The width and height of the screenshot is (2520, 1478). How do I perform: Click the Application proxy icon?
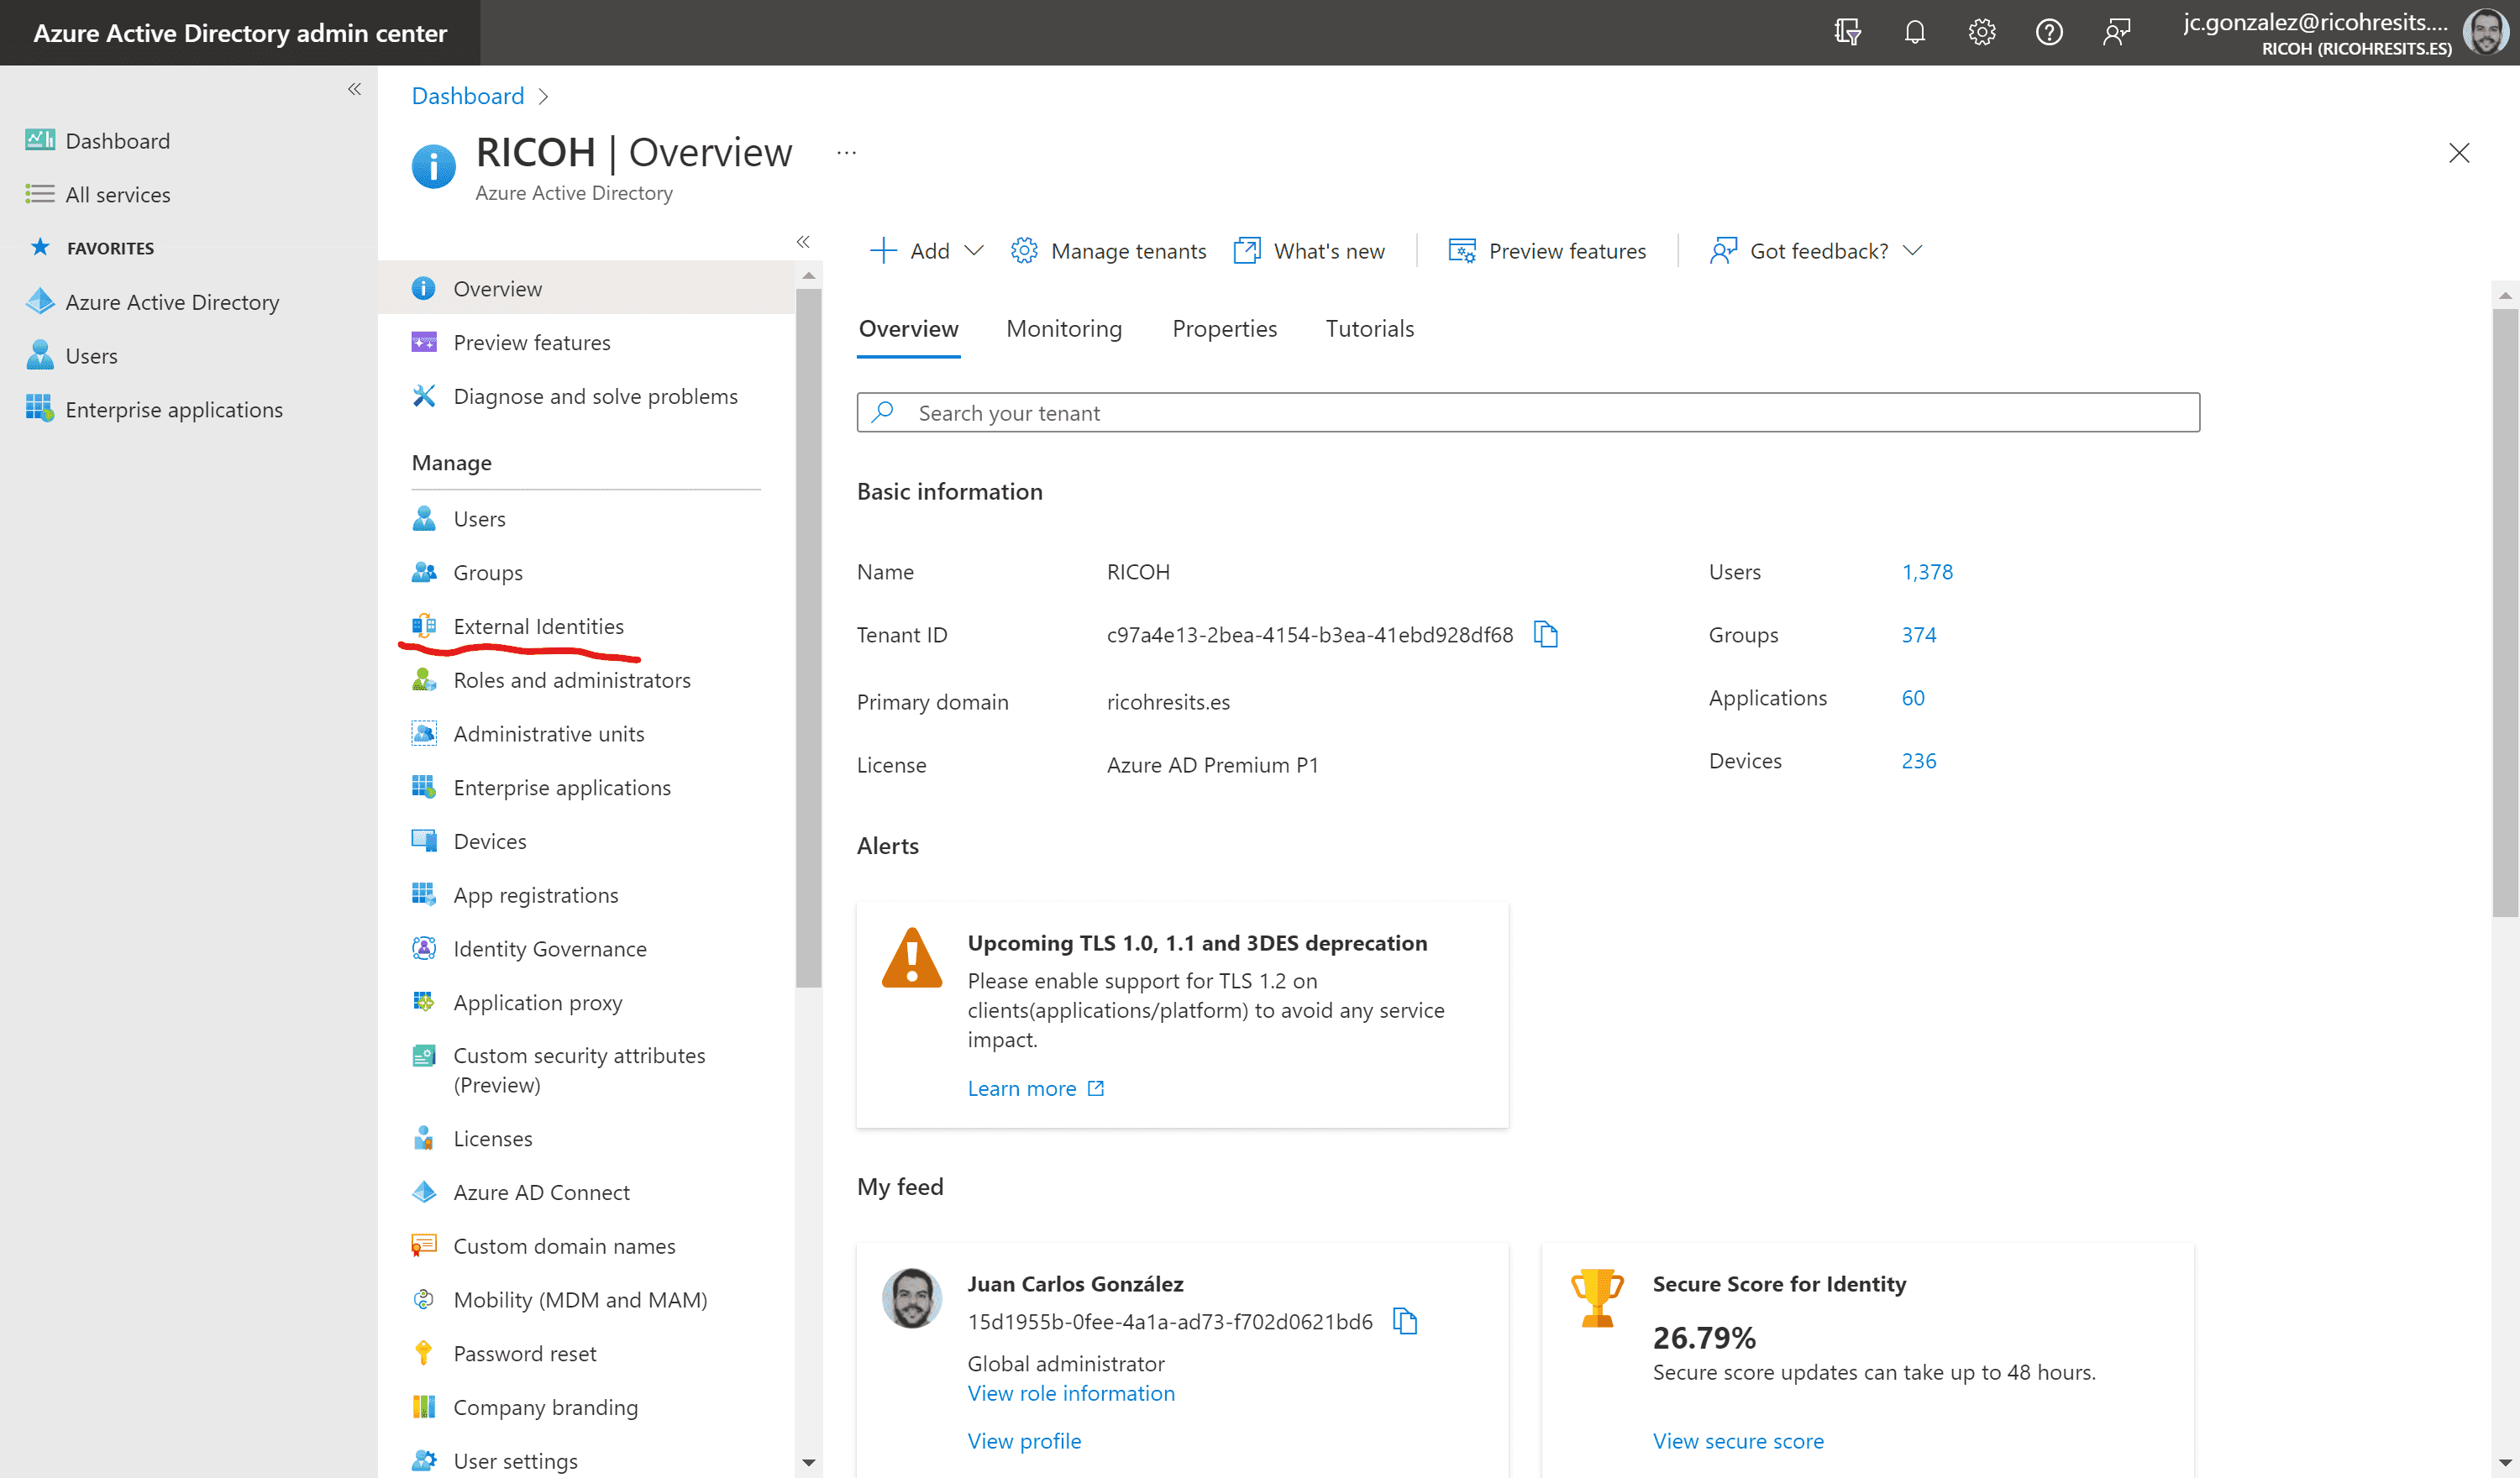pyautogui.click(x=424, y=1001)
